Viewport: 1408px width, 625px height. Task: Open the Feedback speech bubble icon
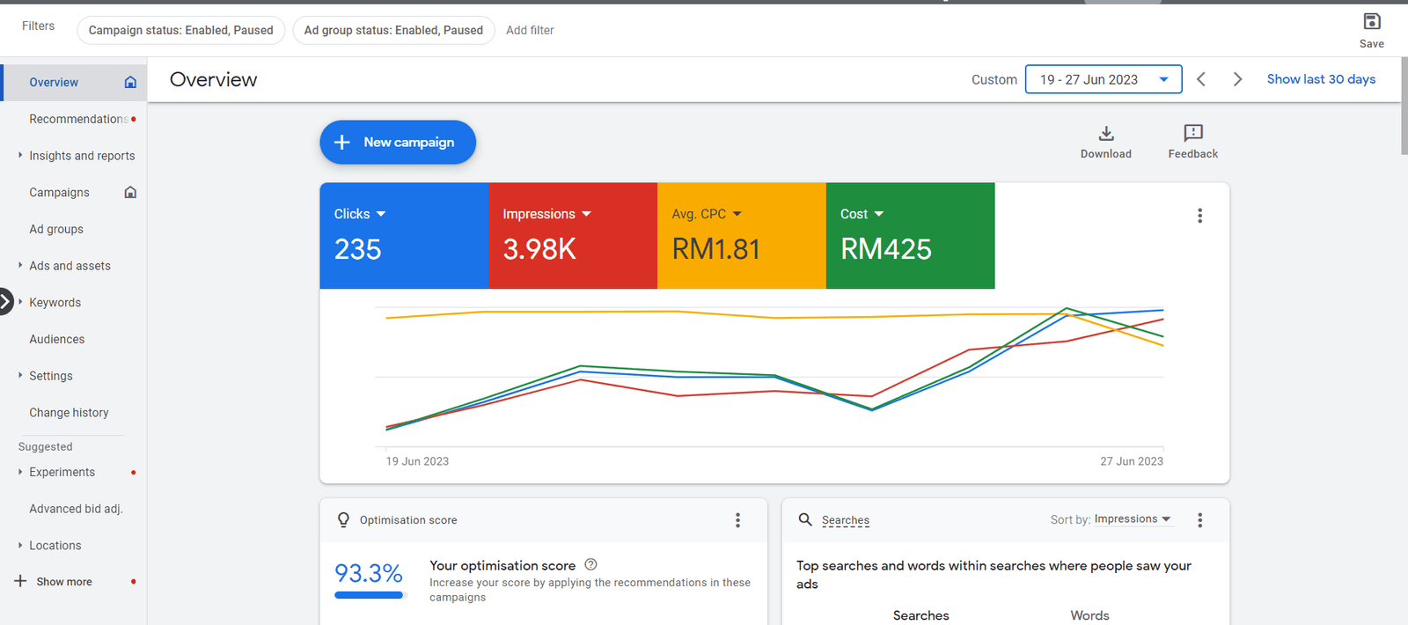pos(1193,133)
